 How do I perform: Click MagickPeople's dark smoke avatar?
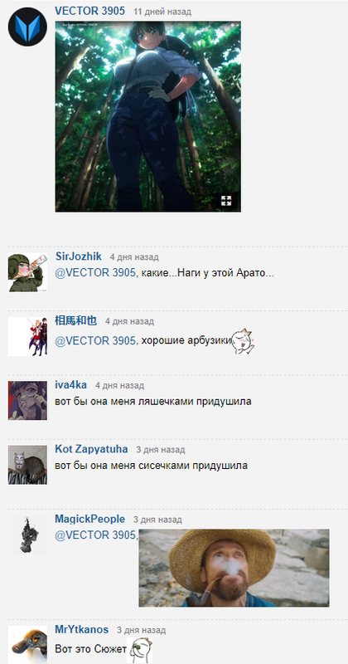(x=27, y=535)
